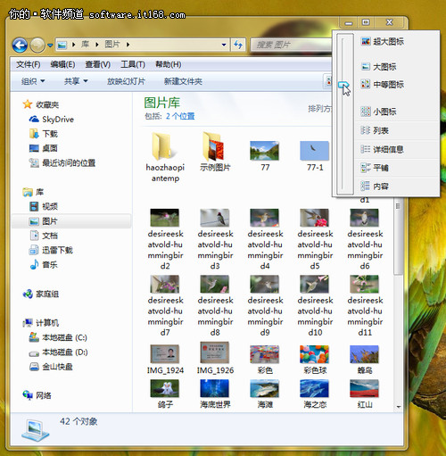
Task: Refresh the folder view
Action: click(x=238, y=45)
